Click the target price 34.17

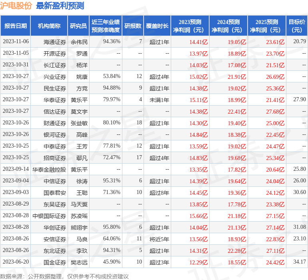[x=300, y=262]
